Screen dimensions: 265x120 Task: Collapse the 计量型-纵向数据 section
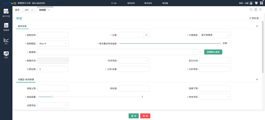tap(257, 79)
